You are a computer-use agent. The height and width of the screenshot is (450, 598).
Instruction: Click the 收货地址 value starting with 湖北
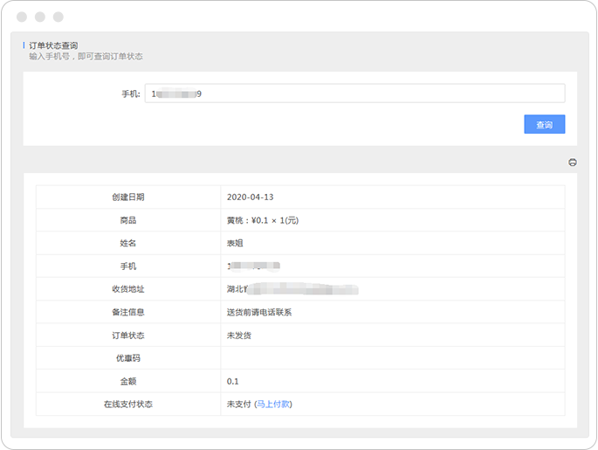[292, 289]
